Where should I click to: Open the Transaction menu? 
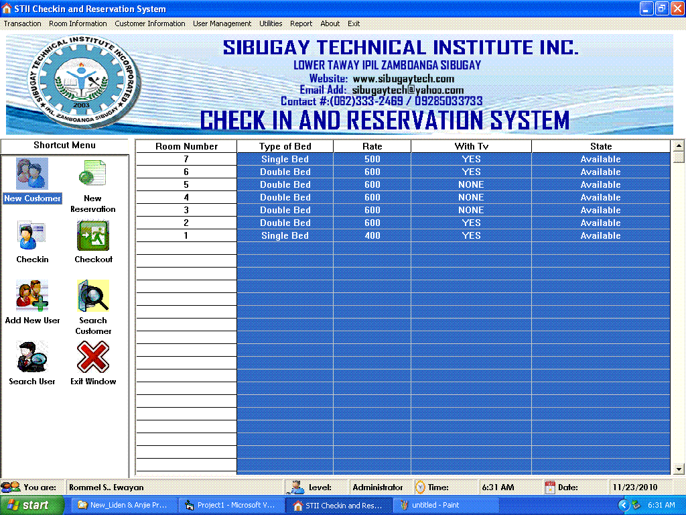tap(22, 23)
